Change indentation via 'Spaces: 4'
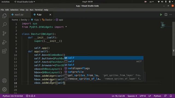The image size is (175, 98). pos(132,96)
